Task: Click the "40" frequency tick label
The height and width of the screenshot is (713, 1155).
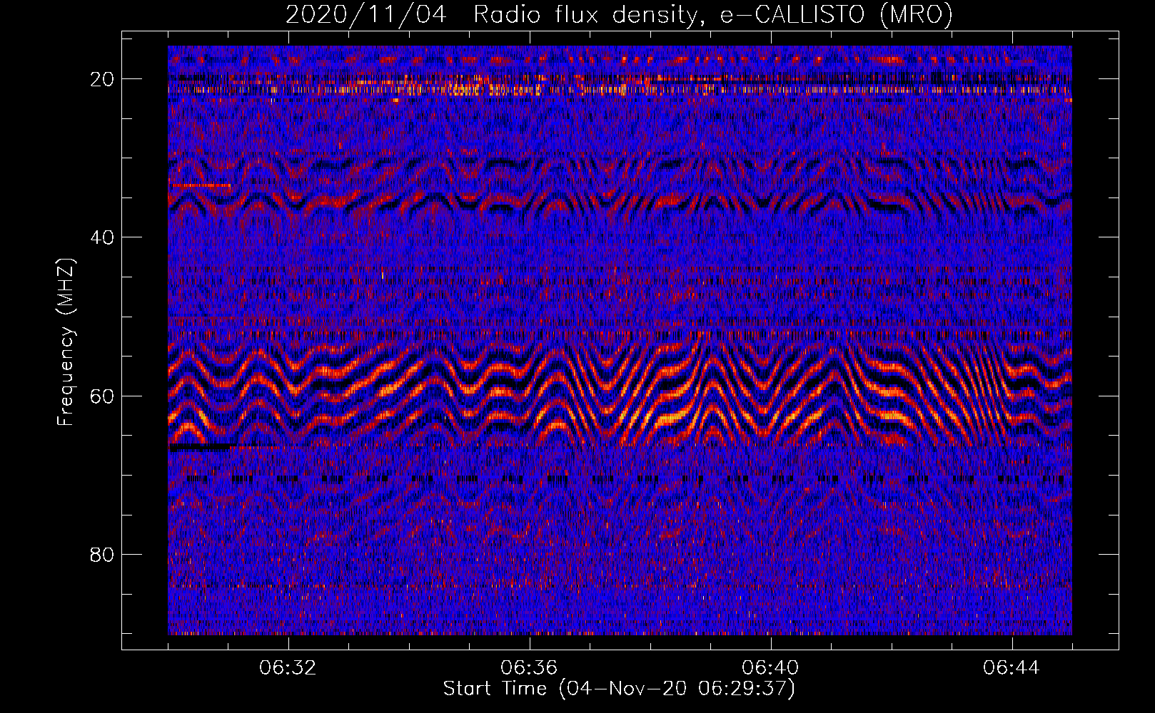Action: 103,237
